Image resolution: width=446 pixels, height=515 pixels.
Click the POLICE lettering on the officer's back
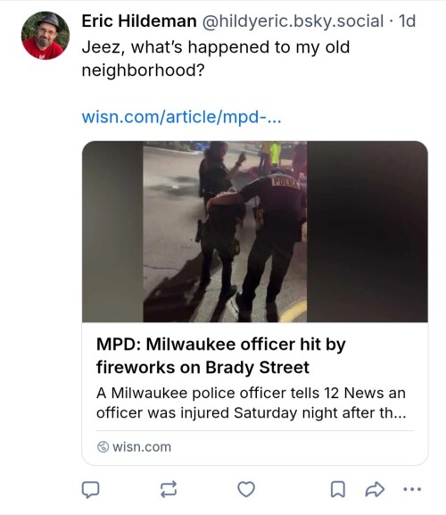point(285,183)
